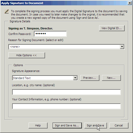Click the Location city name field

pyautogui.click(x=66, y=92)
